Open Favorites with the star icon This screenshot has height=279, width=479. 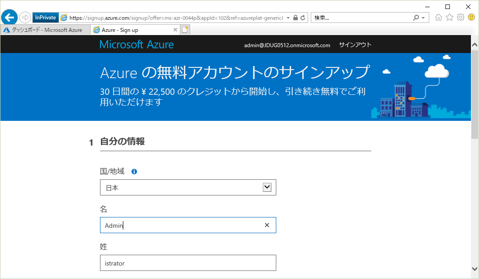coord(449,18)
